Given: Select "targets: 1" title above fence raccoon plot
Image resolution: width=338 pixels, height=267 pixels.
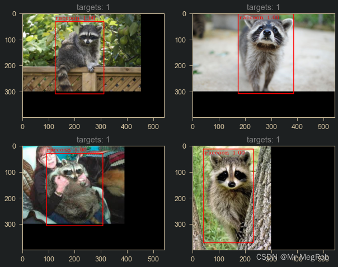Looking at the screenshot, I should click(x=93, y=7).
